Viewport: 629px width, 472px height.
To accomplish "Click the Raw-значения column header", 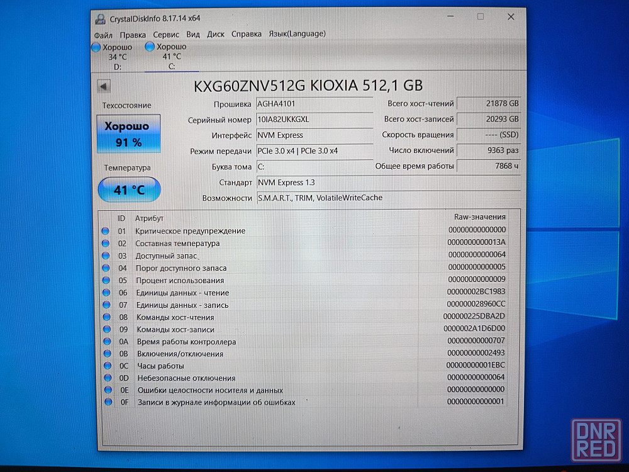I will (479, 216).
